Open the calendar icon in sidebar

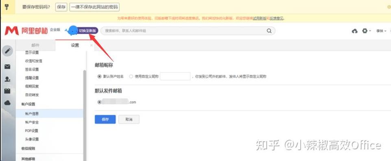coord(7,91)
